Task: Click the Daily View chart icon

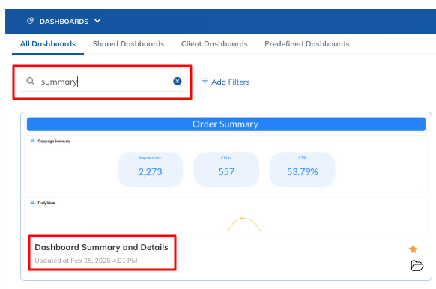Action: pyautogui.click(x=33, y=202)
